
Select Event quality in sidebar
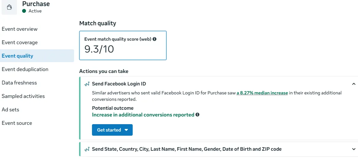(x=18, y=56)
